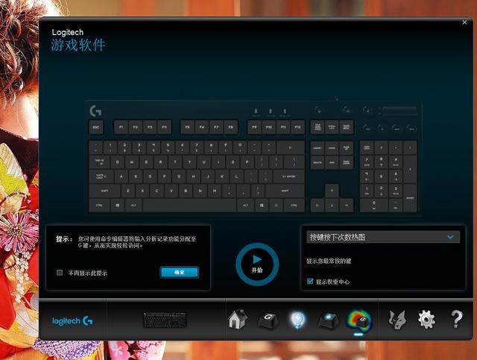Screen dimensions: 477x360
Task: Open the game mode key icon
Action: (329, 320)
